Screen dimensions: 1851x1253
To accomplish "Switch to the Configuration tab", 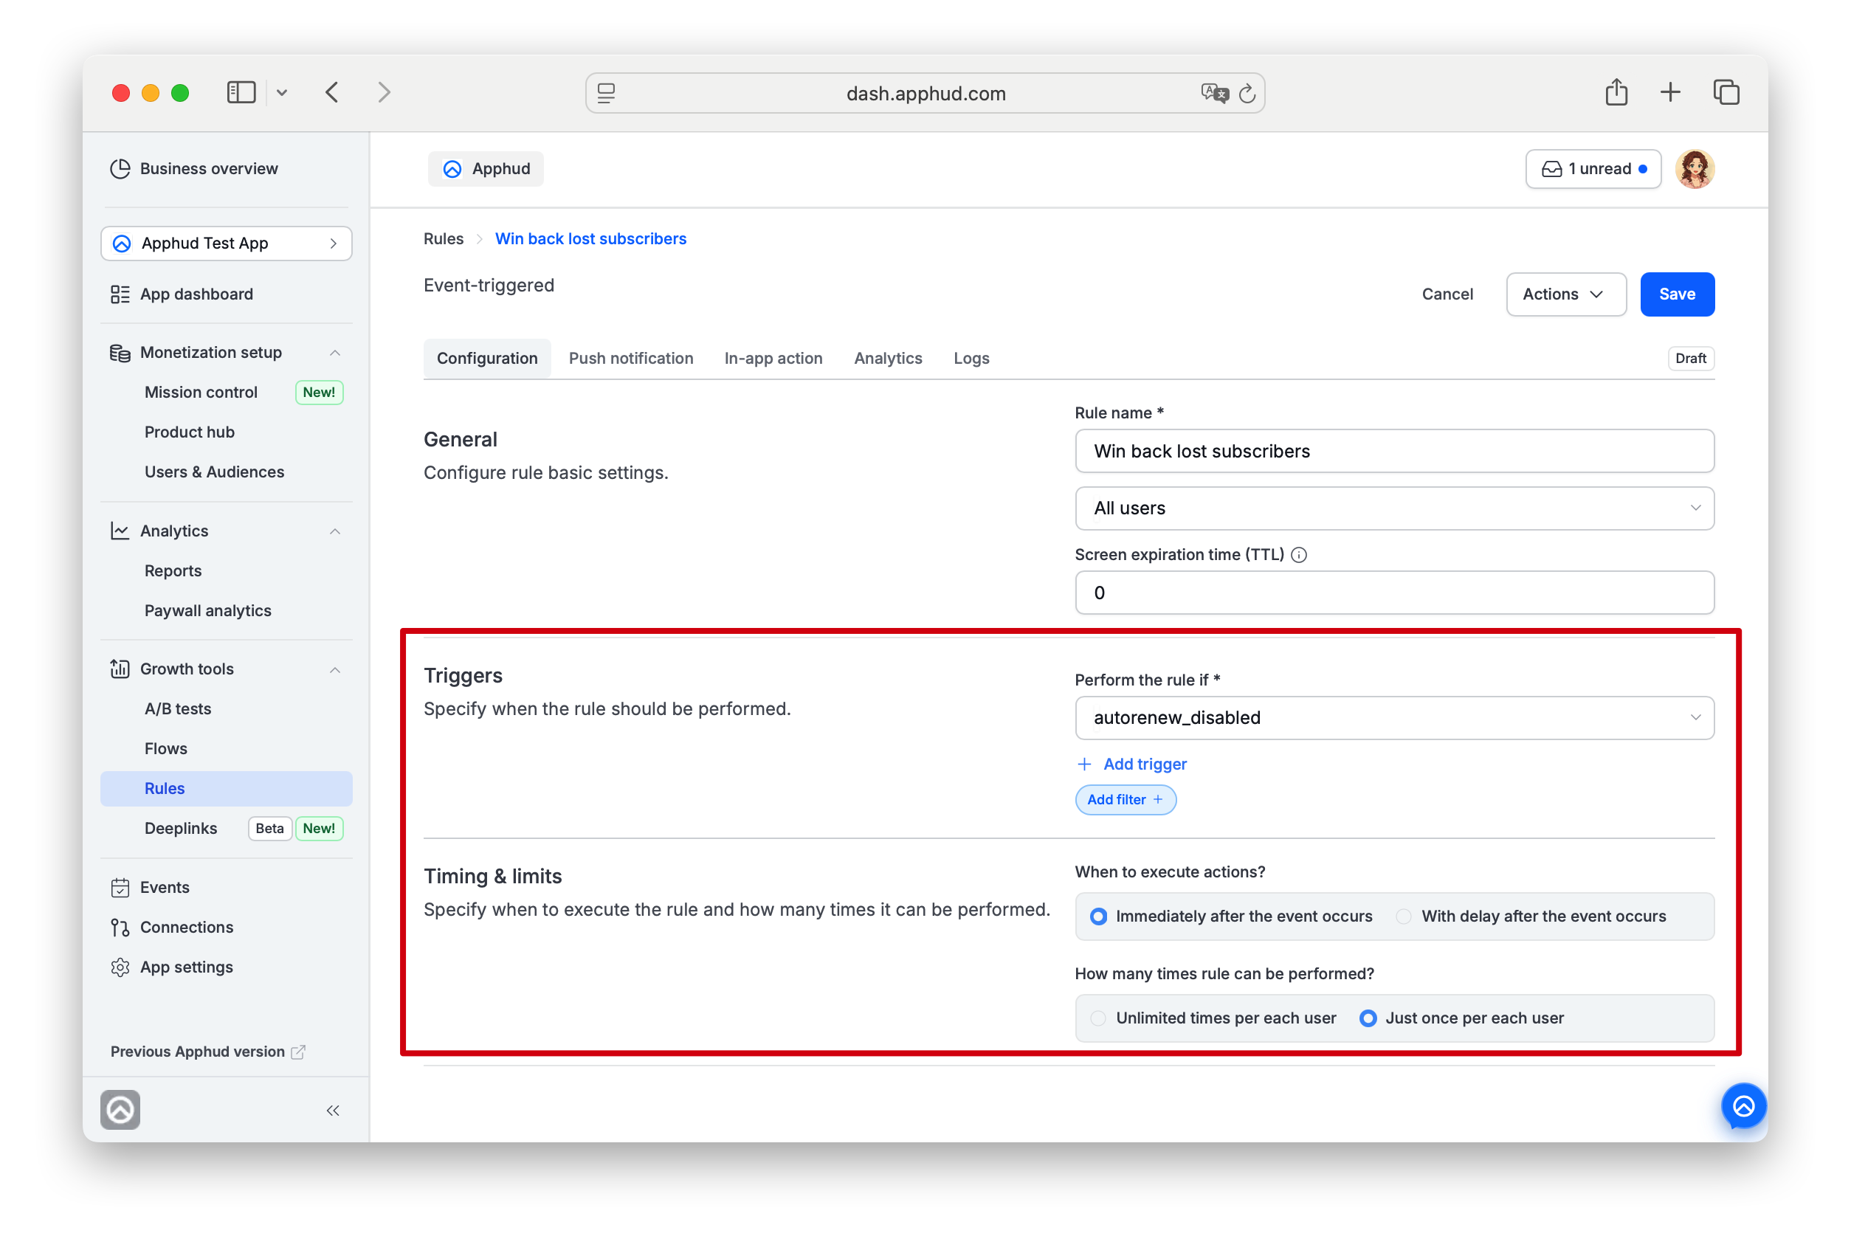I will tap(486, 359).
